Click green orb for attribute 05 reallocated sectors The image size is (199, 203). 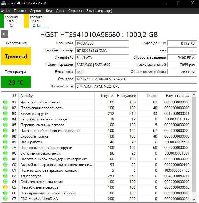pyautogui.click(x=5, y=125)
